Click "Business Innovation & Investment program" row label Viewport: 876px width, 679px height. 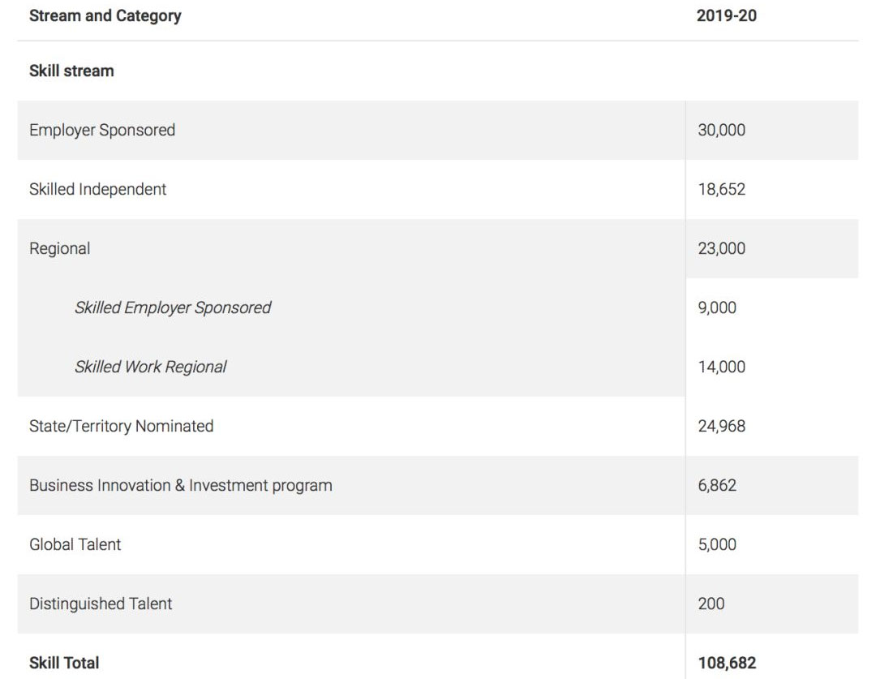click(x=181, y=485)
